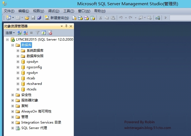Click the Disconnect server icon
Viewport: 191px width, 136px height.
[25, 33]
